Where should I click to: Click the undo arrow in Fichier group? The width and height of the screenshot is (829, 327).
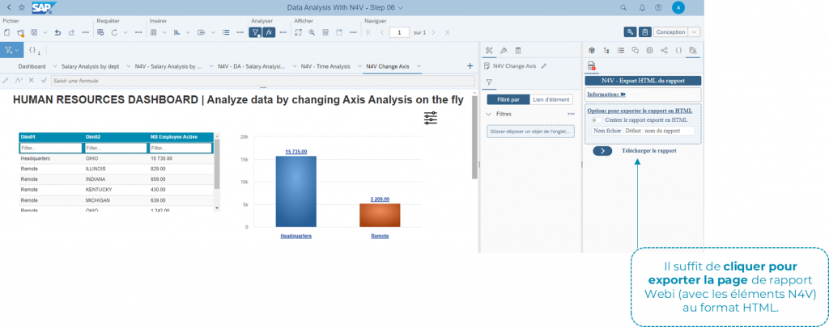[57, 33]
